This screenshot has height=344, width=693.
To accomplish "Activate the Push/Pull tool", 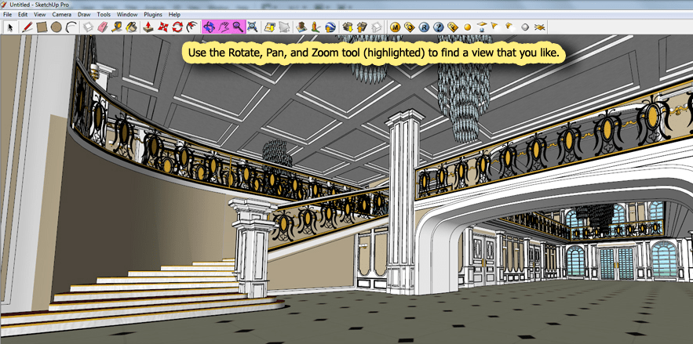I will pyautogui.click(x=149, y=27).
